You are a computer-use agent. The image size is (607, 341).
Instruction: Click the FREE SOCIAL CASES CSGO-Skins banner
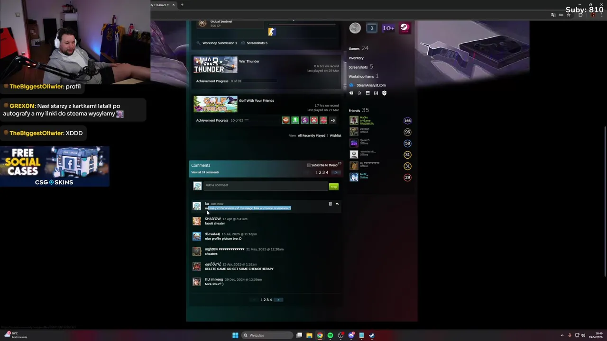pyautogui.click(x=55, y=166)
